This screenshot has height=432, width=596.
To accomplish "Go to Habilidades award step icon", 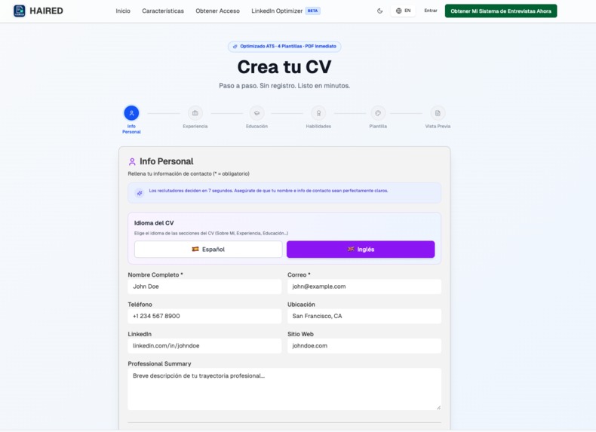I will tap(318, 113).
